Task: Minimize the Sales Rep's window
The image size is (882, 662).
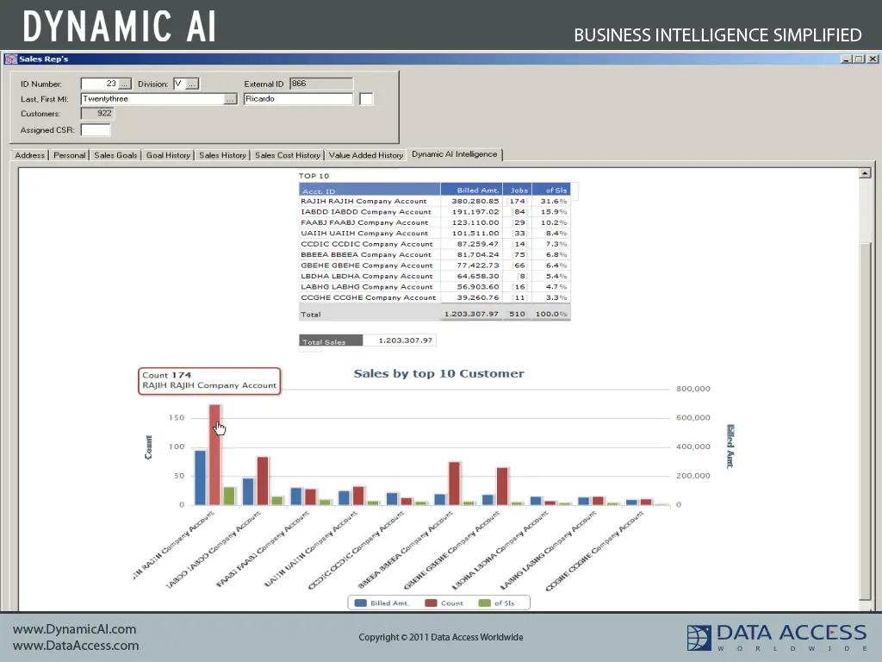Action: click(x=846, y=59)
